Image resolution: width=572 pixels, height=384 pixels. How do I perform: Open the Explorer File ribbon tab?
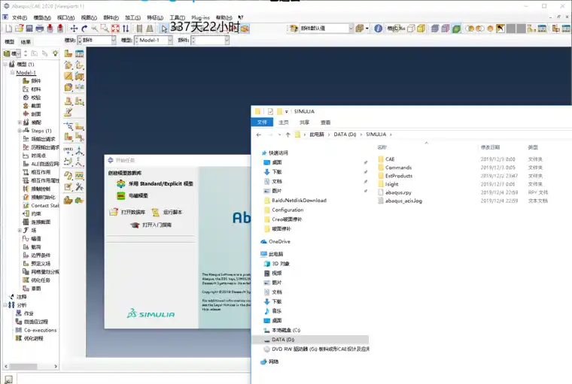coord(262,122)
